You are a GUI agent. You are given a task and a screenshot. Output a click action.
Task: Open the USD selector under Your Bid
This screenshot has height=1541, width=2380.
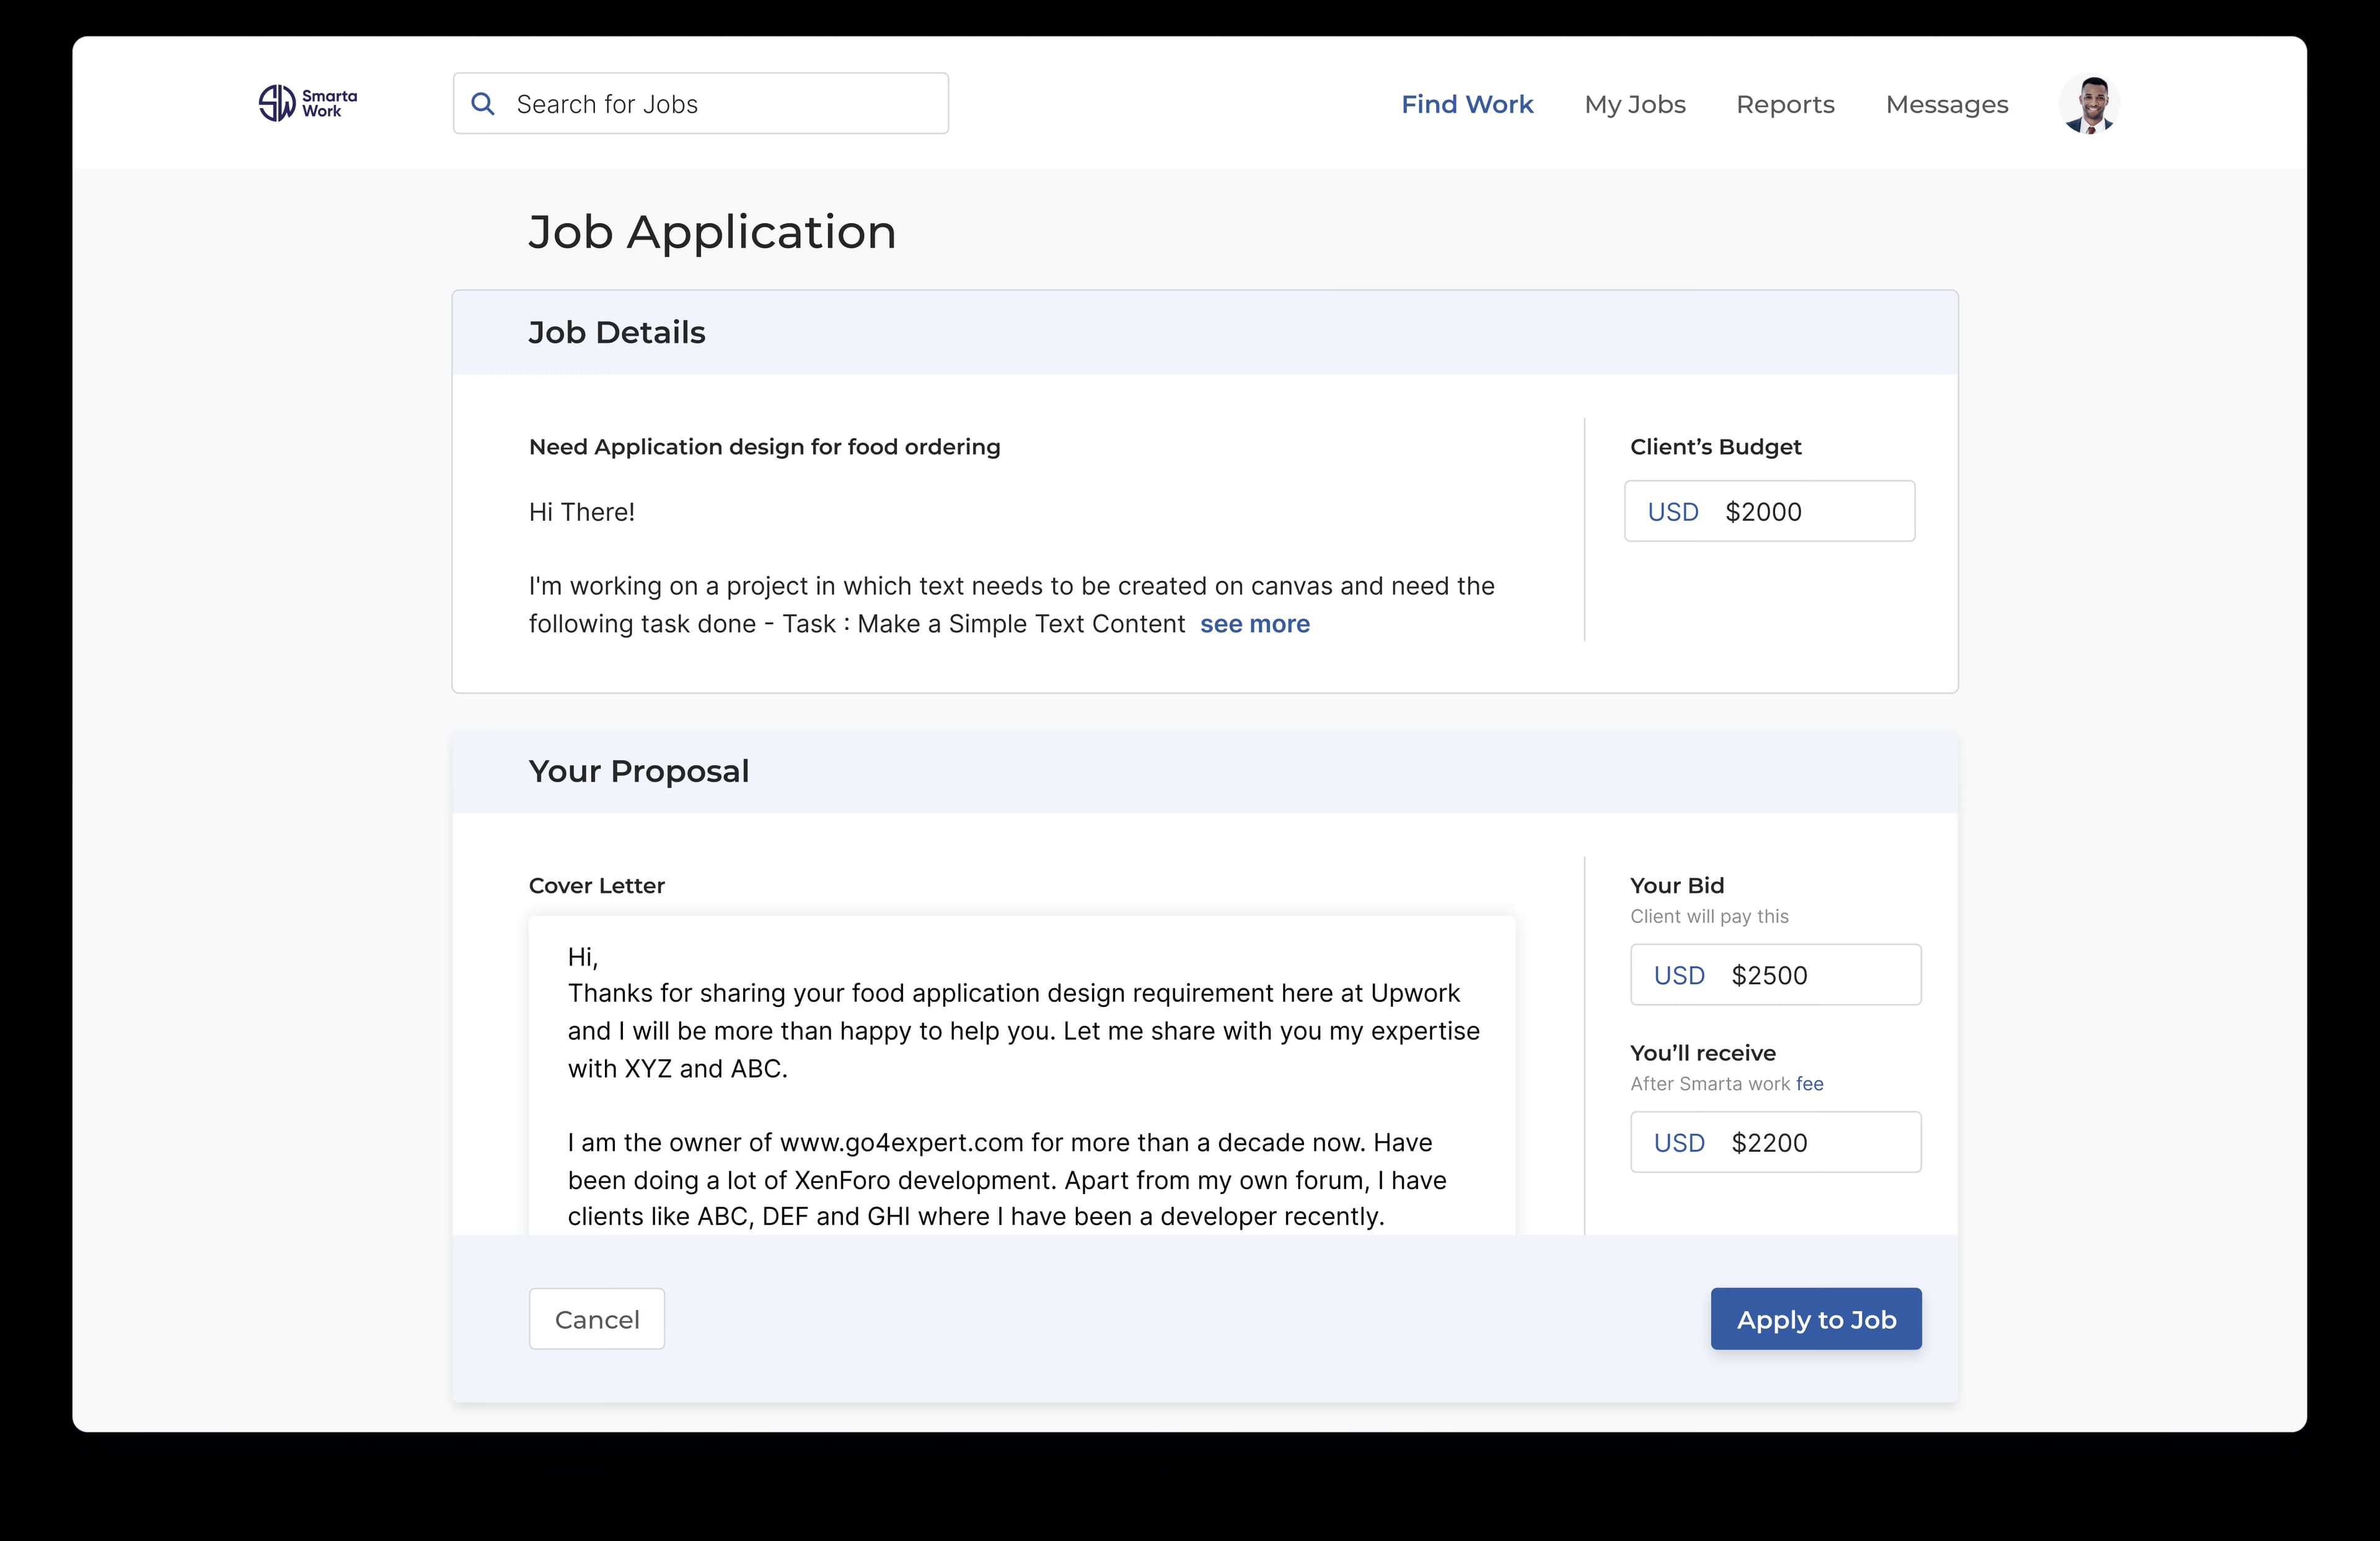pyautogui.click(x=1679, y=974)
